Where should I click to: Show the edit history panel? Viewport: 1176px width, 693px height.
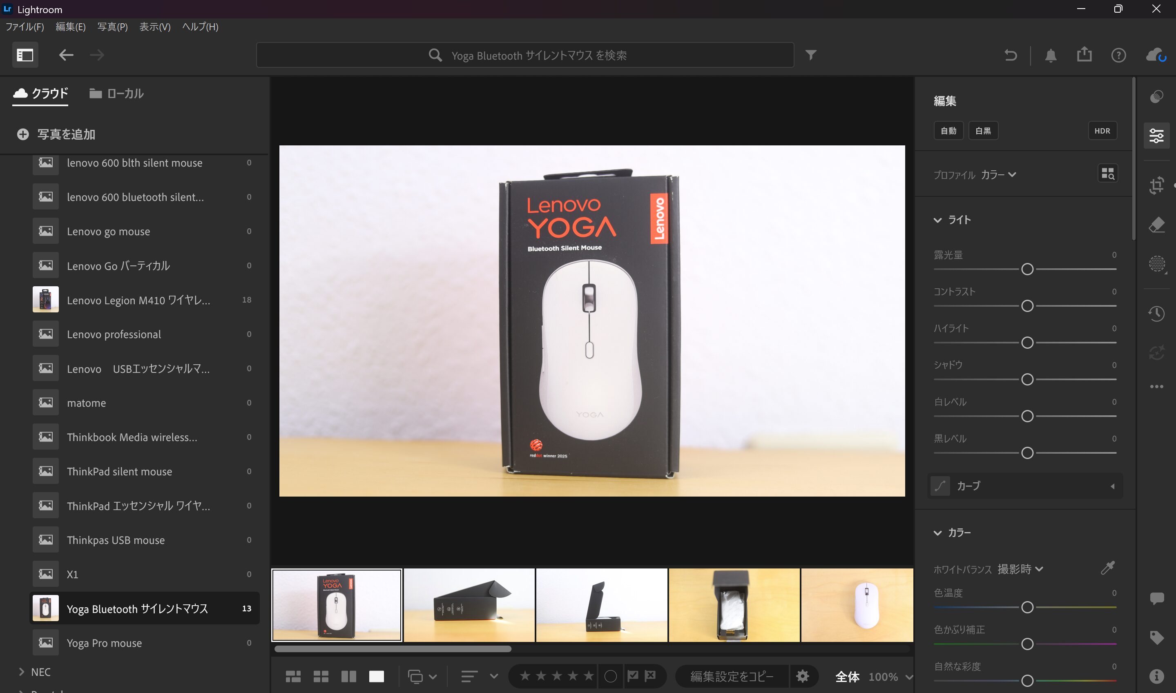pyautogui.click(x=1157, y=314)
